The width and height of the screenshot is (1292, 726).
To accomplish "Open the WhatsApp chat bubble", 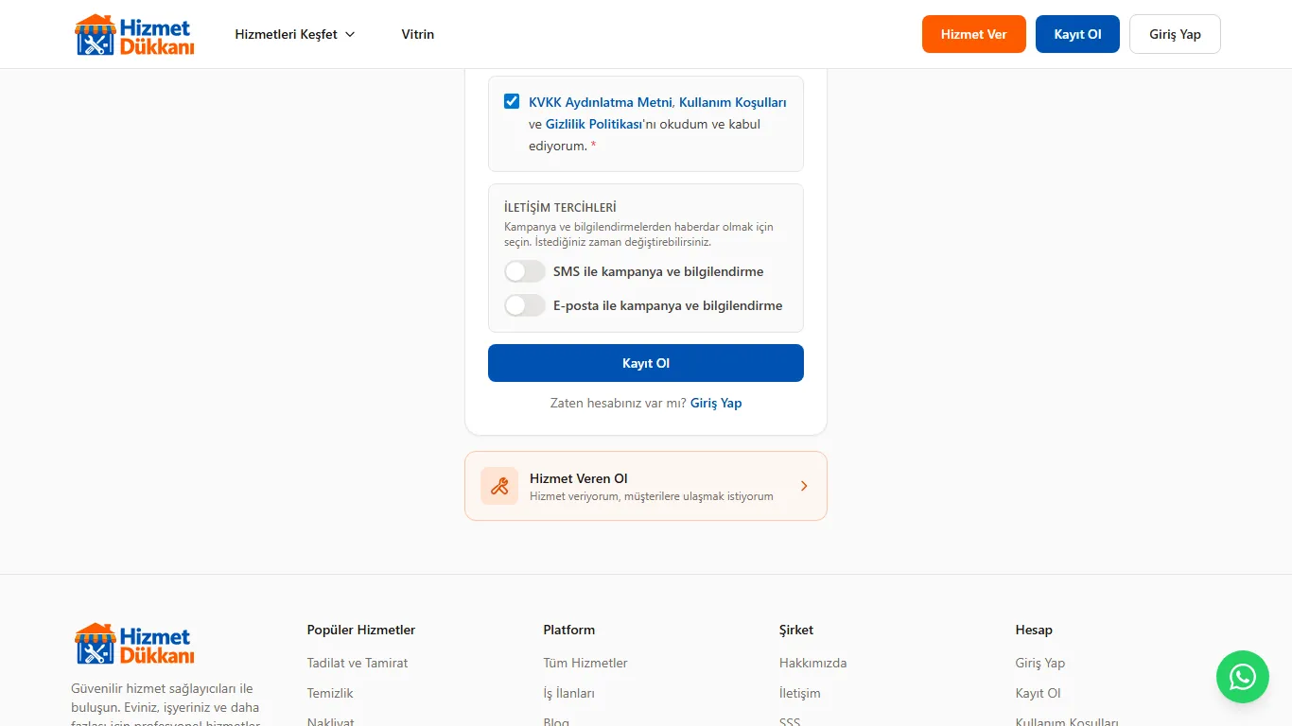I will click(x=1243, y=677).
